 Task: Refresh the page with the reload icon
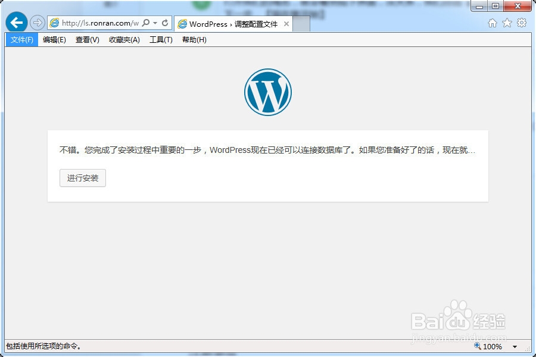pos(165,23)
